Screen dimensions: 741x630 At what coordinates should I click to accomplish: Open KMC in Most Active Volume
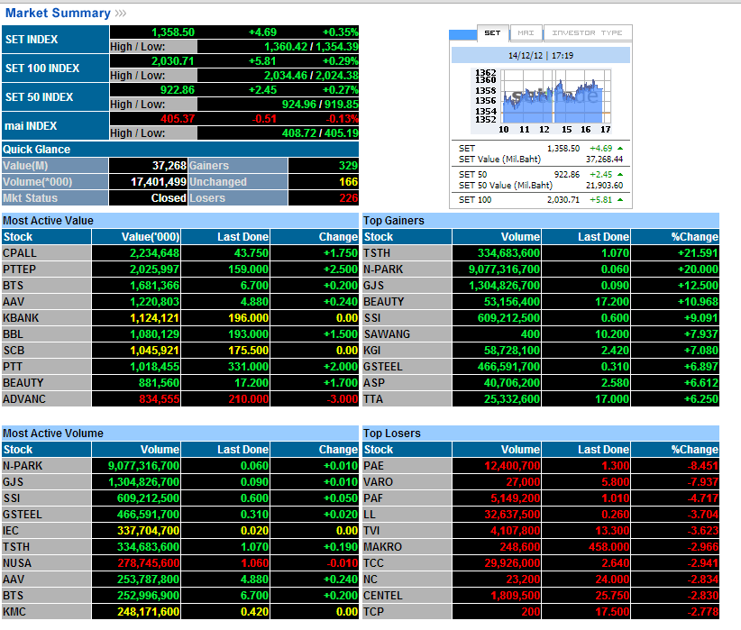tap(14, 612)
